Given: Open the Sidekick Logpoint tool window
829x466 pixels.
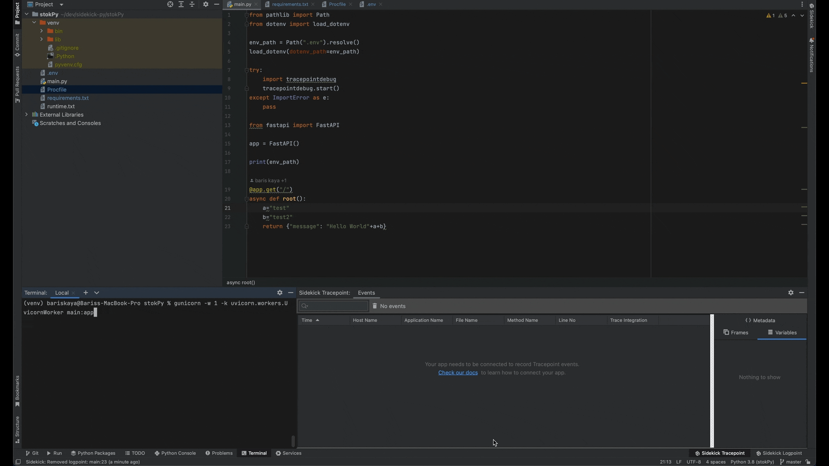Looking at the screenshot, I should 779,453.
